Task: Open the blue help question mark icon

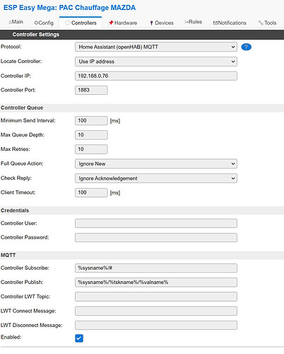Action: coord(246,47)
